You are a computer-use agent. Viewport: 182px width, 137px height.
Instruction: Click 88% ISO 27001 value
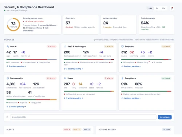point(138,84)
